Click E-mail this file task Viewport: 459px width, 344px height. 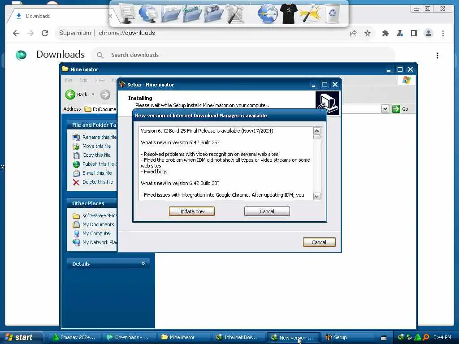tap(97, 173)
